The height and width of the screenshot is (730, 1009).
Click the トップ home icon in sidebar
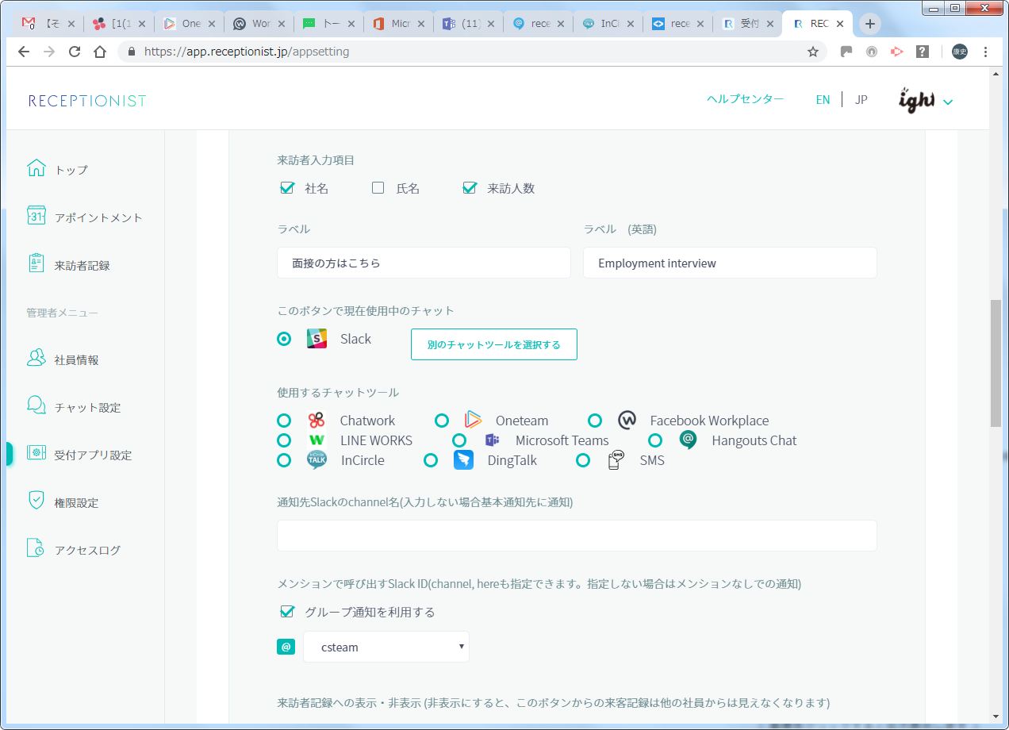36,169
